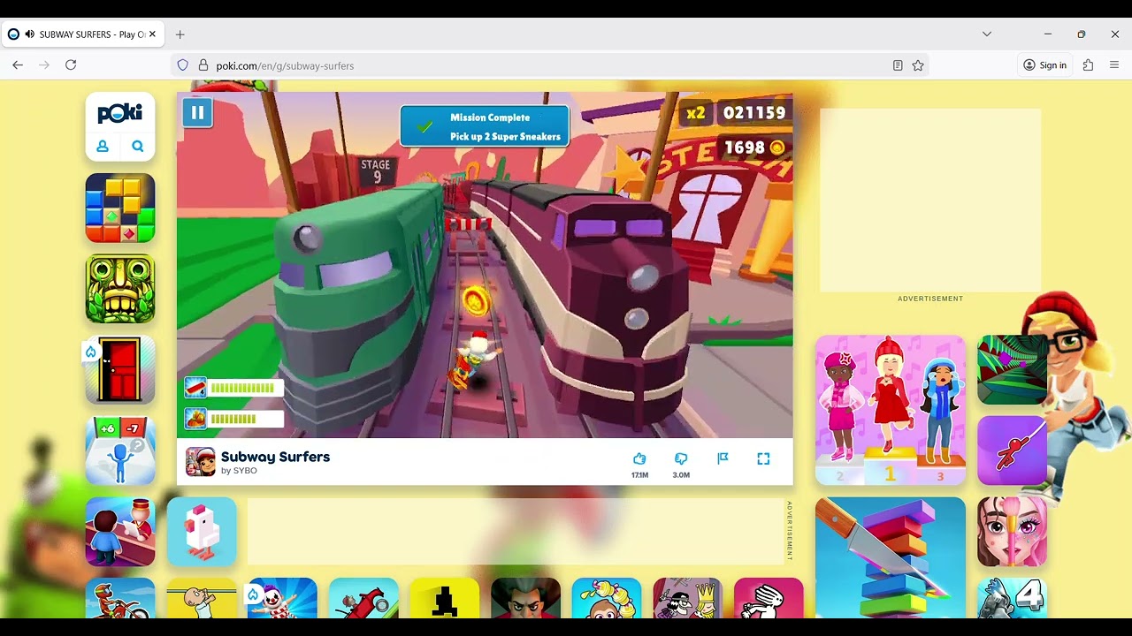The image size is (1132, 636).
Task: Open the hotel bellhop game thumbnail
Action: (x=120, y=532)
